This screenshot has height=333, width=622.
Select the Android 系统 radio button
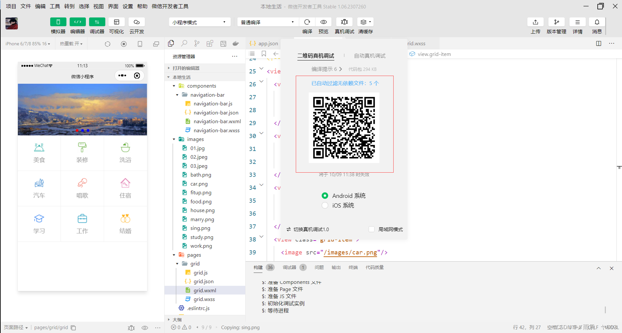tap(325, 196)
